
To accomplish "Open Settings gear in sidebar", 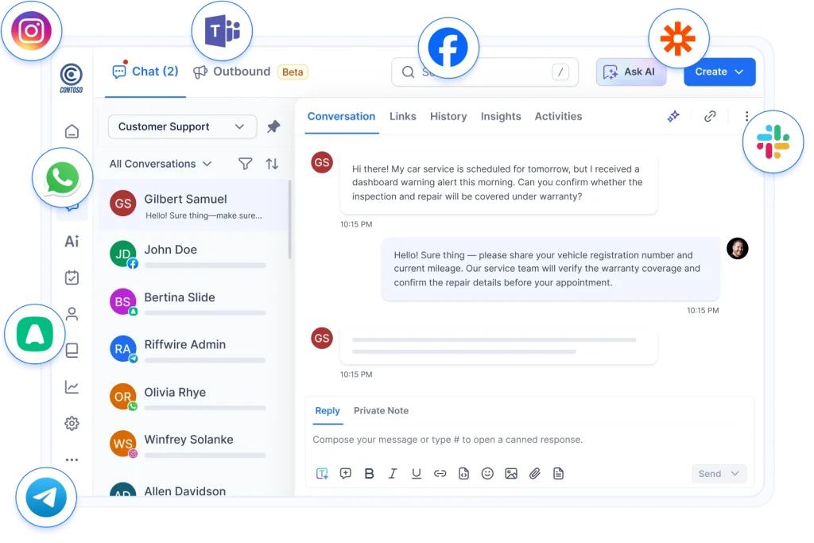I will pos(72,423).
